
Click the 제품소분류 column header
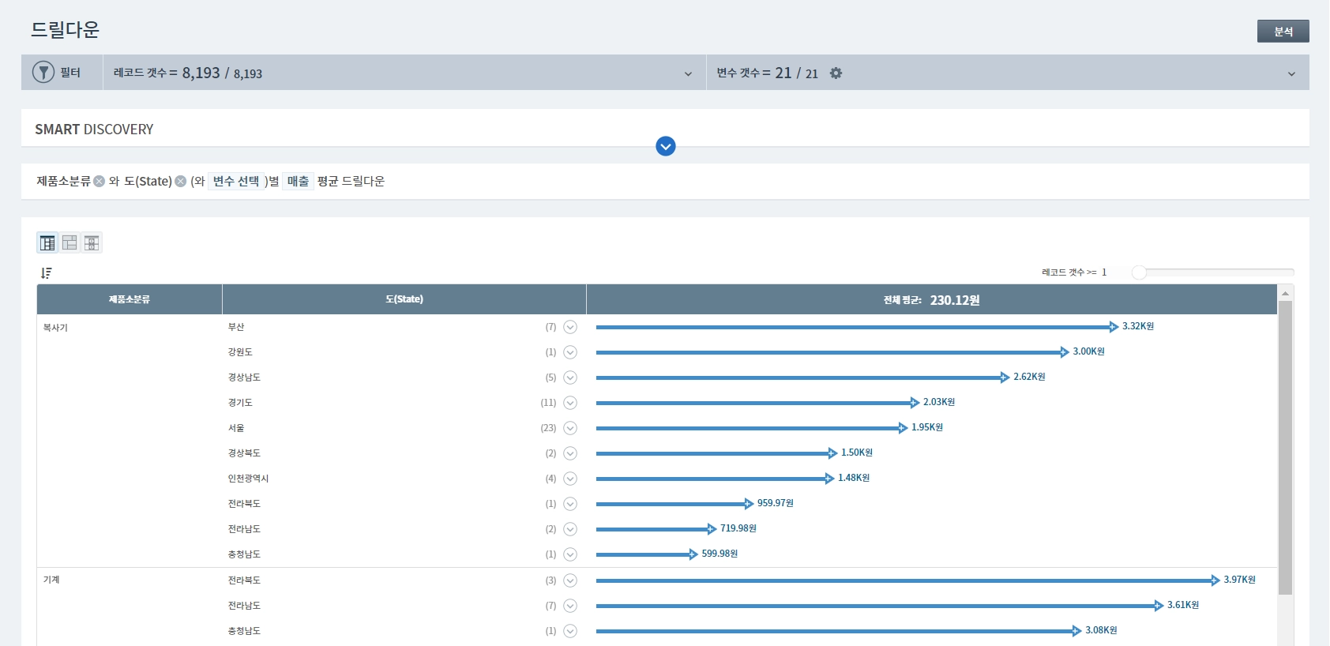130,299
